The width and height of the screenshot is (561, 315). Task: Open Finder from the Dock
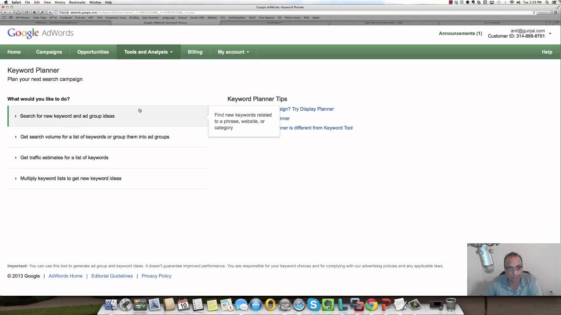tap(111, 304)
